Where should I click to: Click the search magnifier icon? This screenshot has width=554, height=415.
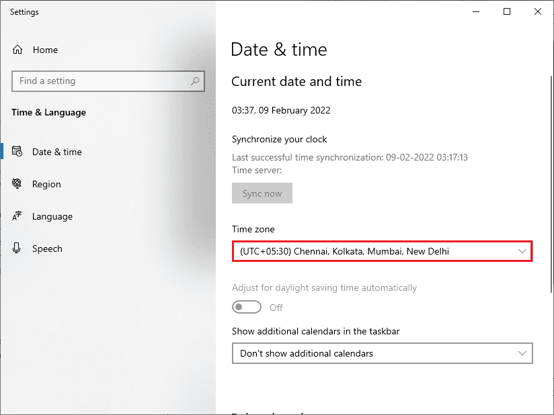[194, 81]
